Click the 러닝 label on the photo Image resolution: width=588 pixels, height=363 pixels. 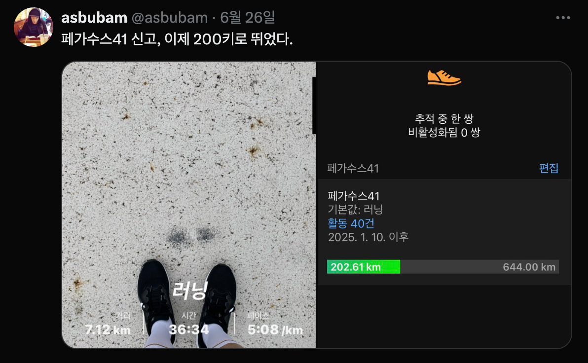click(190, 290)
